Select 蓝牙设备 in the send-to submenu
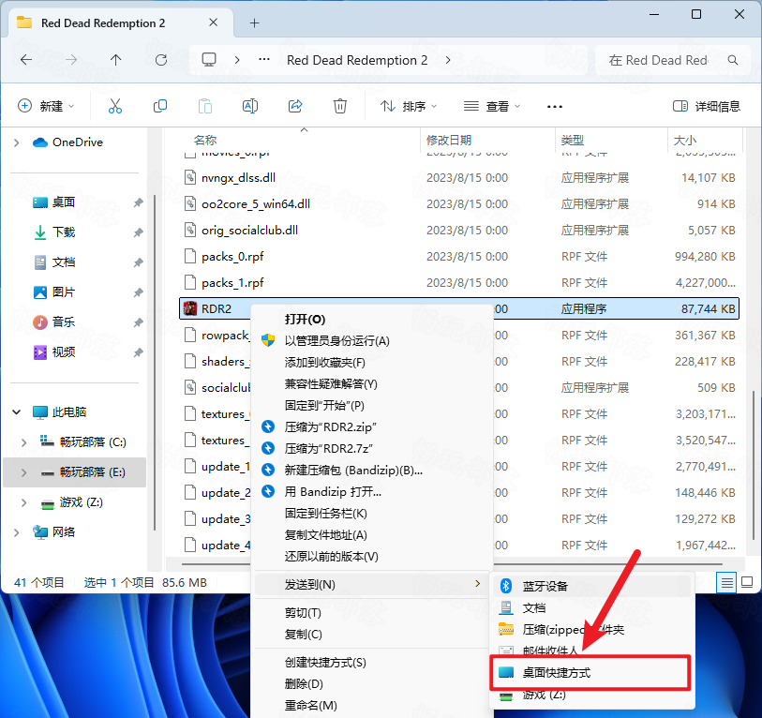 [x=592, y=586]
